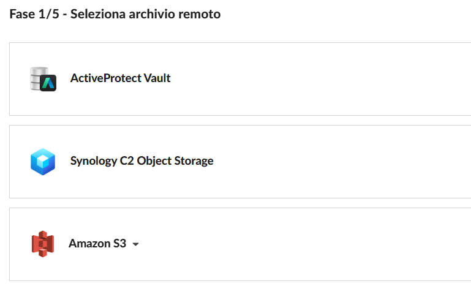Click the 'S3' text in the third option

click(x=119, y=244)
